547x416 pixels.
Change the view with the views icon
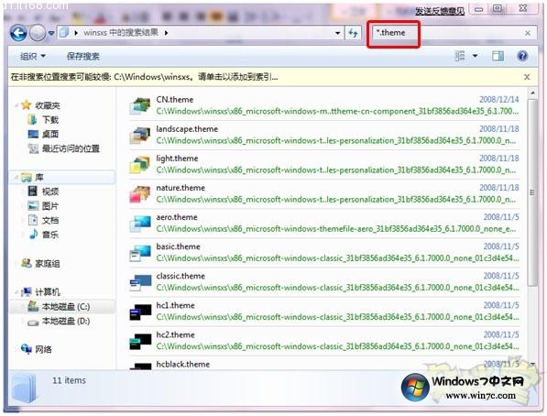460,56
